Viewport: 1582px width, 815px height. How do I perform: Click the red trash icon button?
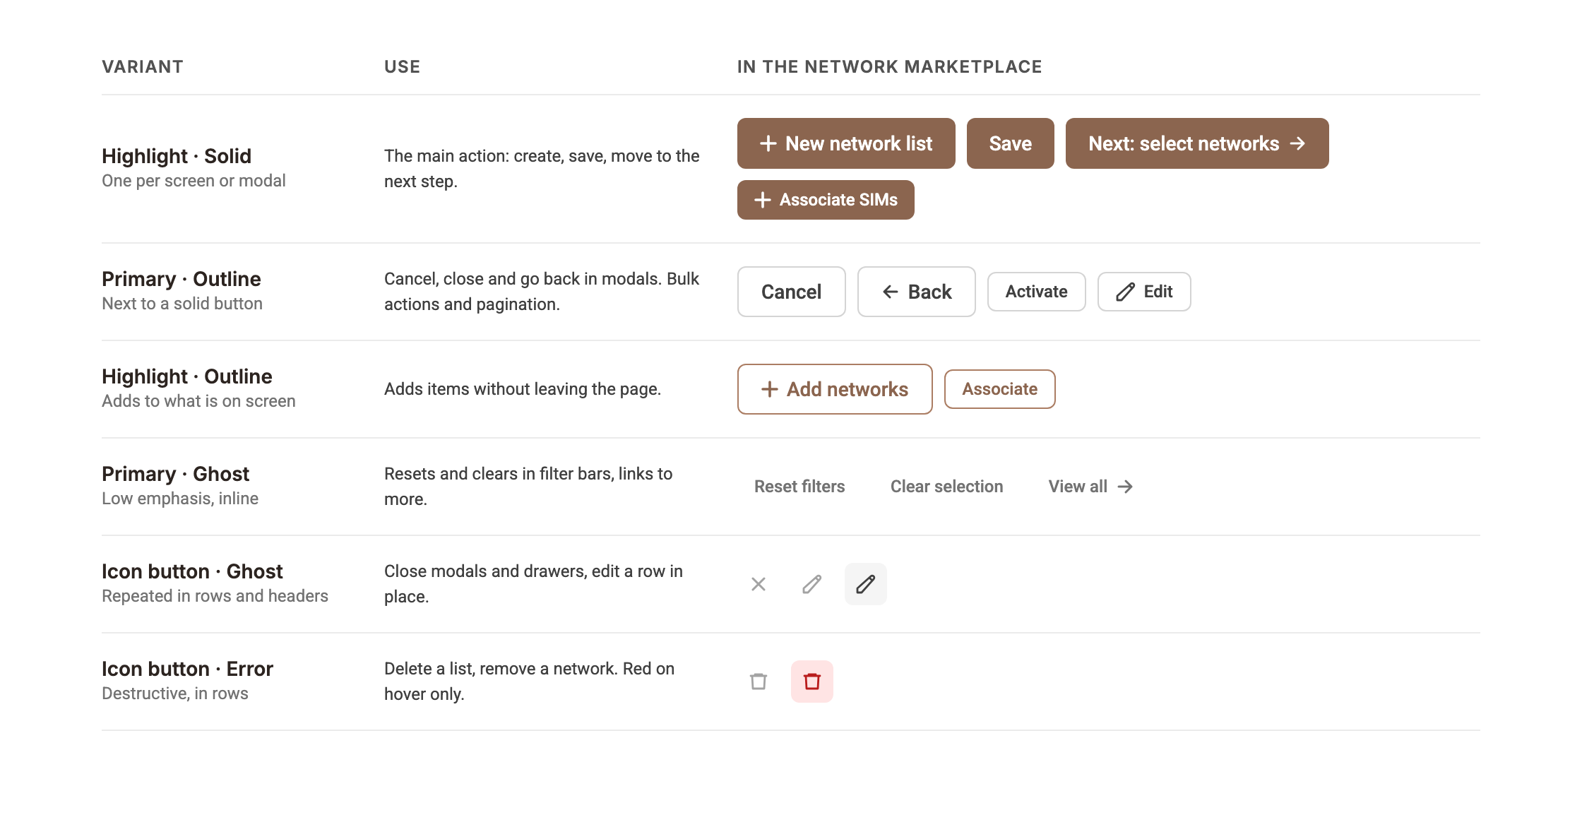[x=812, y=682]
